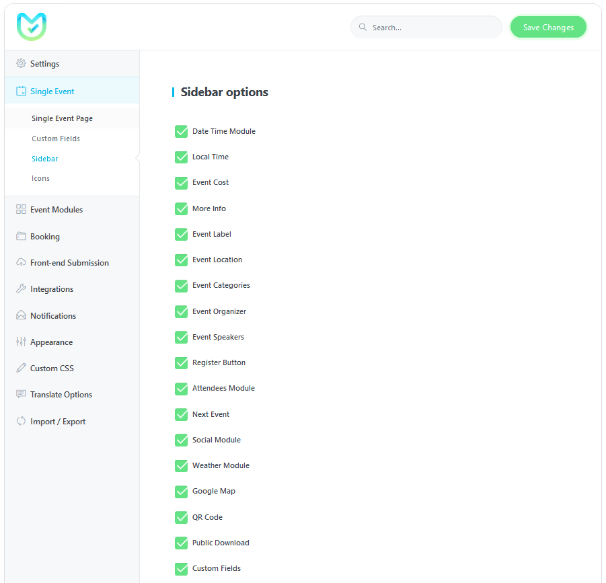
Task: Toggle the Event Organizer checkbox
Action: tap(181, 311)
